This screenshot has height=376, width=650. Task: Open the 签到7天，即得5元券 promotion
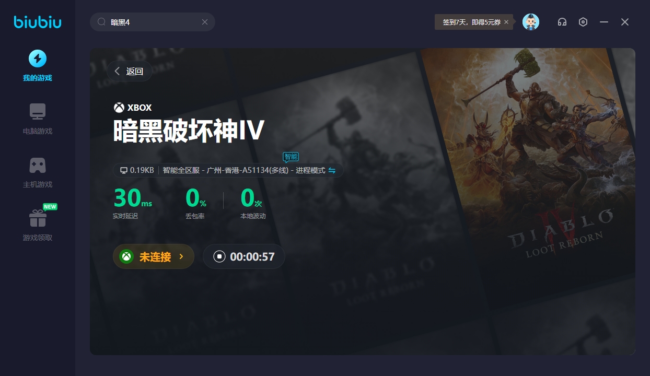[x=471, y=22]
